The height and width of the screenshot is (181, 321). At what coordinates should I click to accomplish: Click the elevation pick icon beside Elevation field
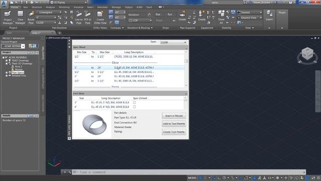coord(149,15)
